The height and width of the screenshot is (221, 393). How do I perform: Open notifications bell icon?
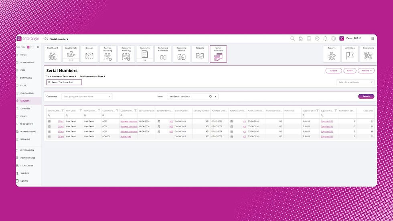[x=325, y=39]
